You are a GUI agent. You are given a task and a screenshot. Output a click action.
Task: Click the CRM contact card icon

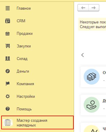(x=8, y=21)
